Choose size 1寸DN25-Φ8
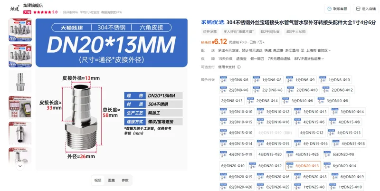This screenshot has height=191, width=380. pyautogui.click(x=310, y=187)
